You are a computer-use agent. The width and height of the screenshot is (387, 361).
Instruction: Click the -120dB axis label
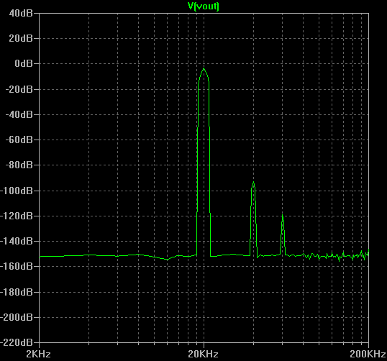coord(17,216)
